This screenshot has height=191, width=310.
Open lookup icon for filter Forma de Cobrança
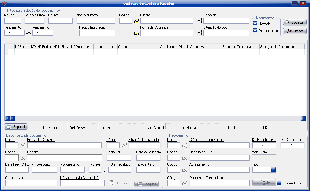click(x=136, y=33)
